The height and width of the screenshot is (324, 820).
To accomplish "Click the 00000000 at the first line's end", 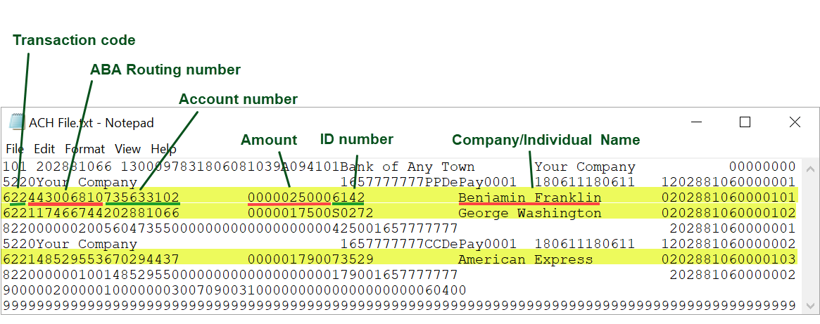I will click(762, 167).
